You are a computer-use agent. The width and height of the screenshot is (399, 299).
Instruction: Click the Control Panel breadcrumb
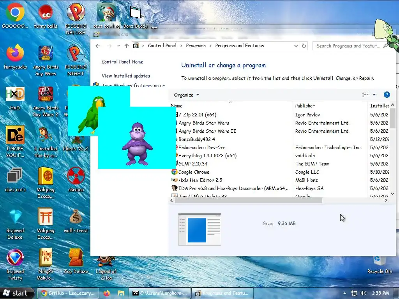tap(162, 46)
